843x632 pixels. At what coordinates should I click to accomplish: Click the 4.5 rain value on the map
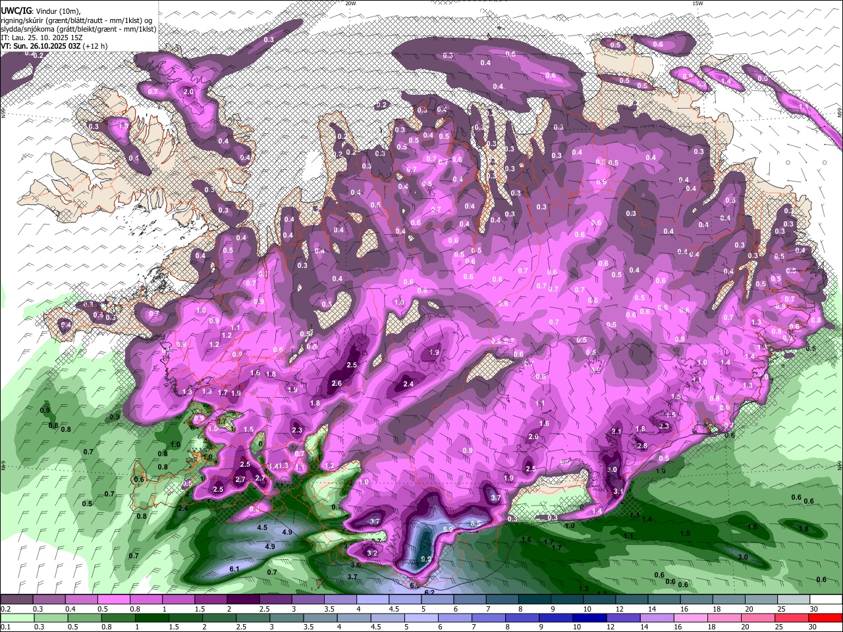click(262, 527)
